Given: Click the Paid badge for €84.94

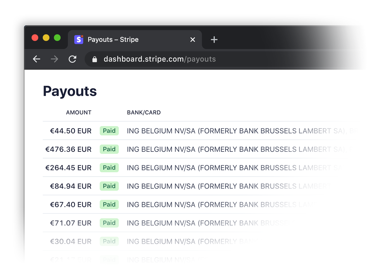Looking at the screenshot, I should click(x=109, y=186).
